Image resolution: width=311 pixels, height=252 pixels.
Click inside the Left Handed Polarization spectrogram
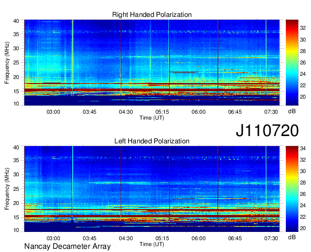pos(152,189)
